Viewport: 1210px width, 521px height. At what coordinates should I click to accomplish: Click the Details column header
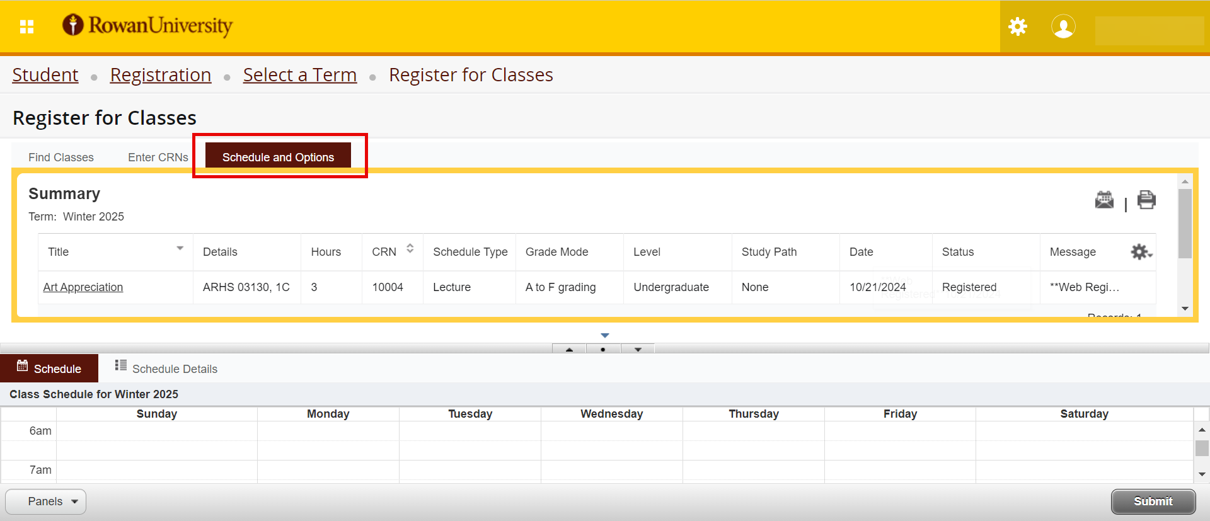[x=247, y=252]
